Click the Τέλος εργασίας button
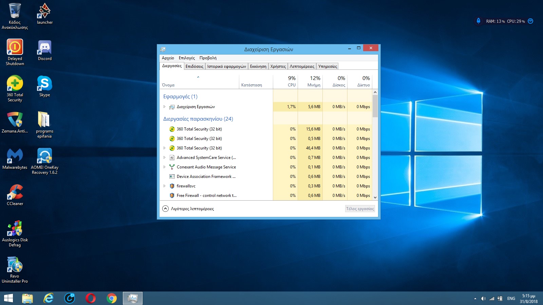The height and width of the screenshot is (305, 543). (x=360, y=209)
